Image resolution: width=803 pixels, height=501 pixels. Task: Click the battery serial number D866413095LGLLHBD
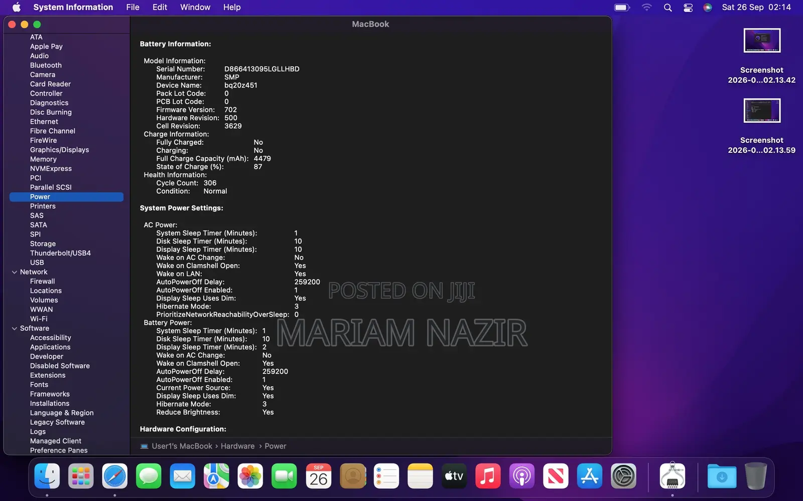pos(261,69)
